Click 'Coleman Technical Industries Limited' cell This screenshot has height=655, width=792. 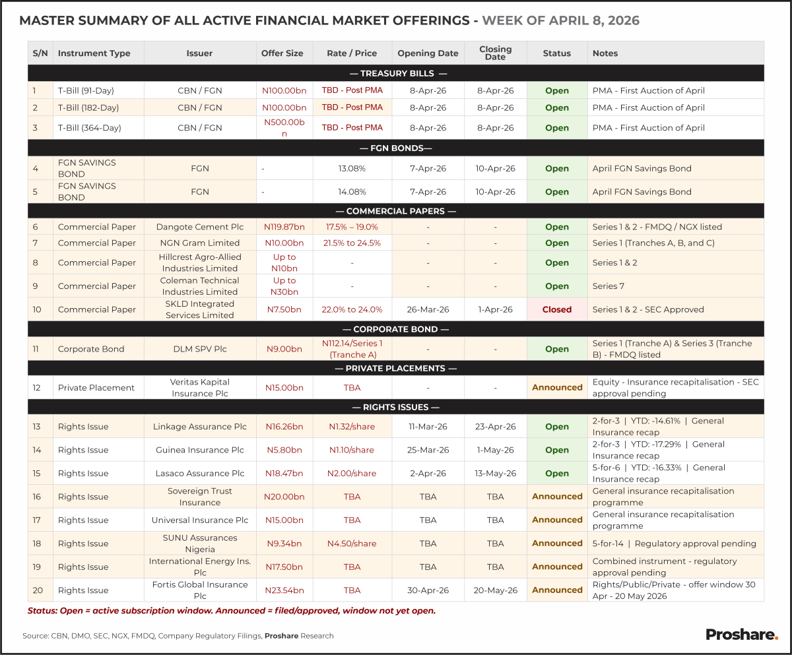coord(200,286)
